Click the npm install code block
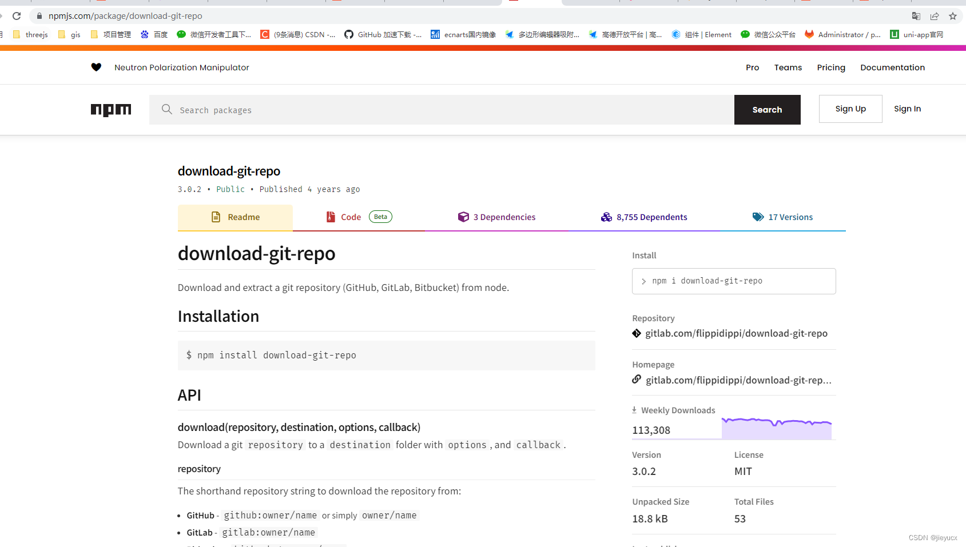The width and height of the screenshot is (966, 547). pyautogui.click(x=387, y=356)
